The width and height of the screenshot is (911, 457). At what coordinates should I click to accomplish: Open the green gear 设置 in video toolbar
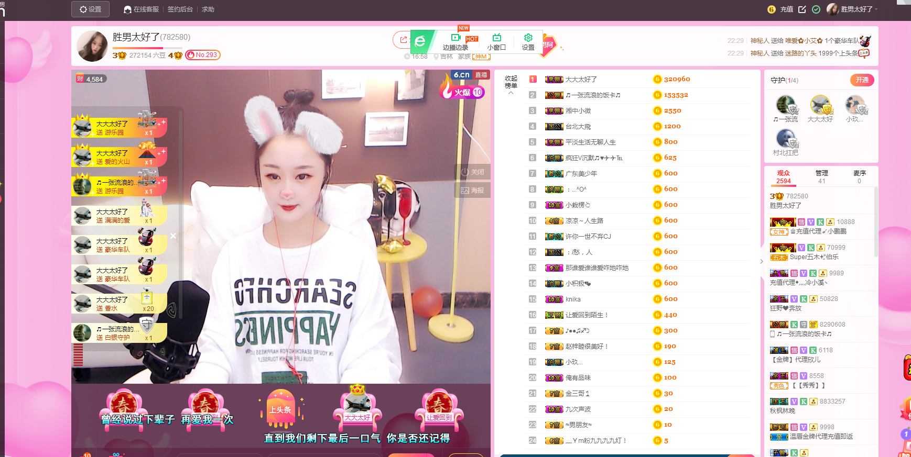coord(528,42)
